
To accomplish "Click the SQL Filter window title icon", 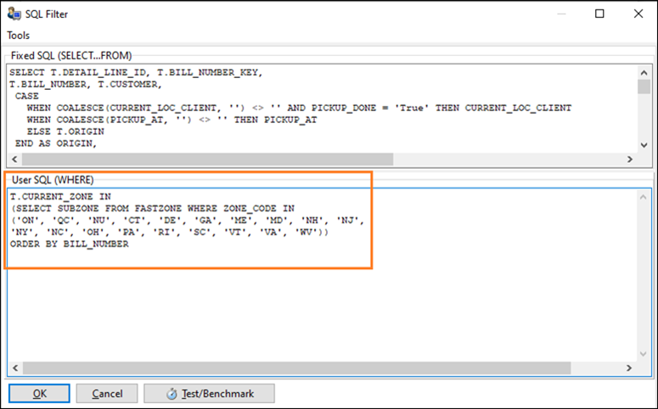I will (x=14, y=14).
